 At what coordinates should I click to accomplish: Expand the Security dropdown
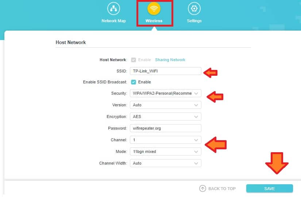165,94
